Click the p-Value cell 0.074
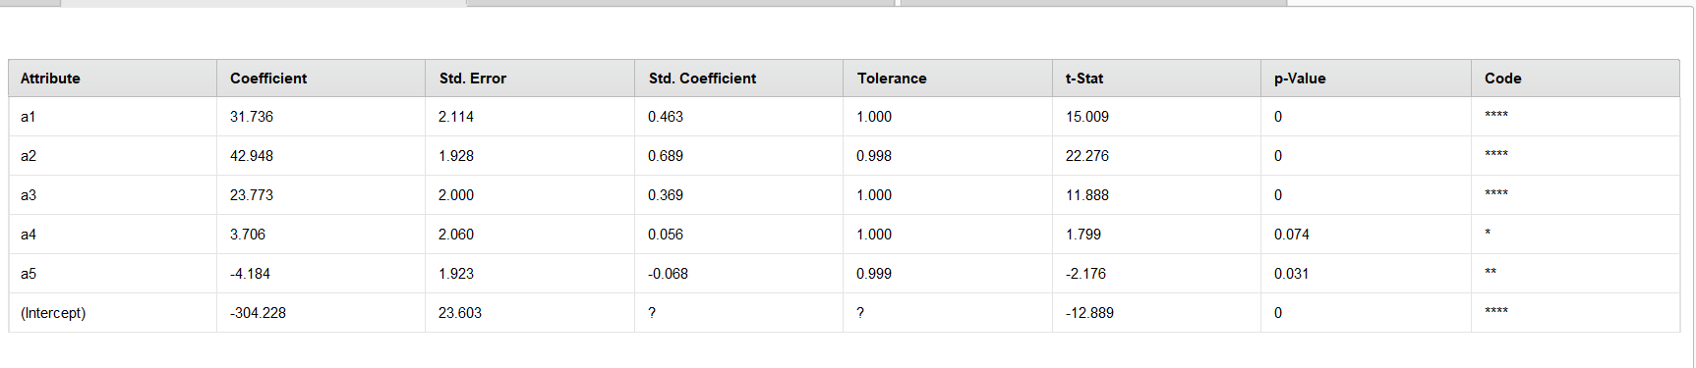 [x=1292, y=235]
